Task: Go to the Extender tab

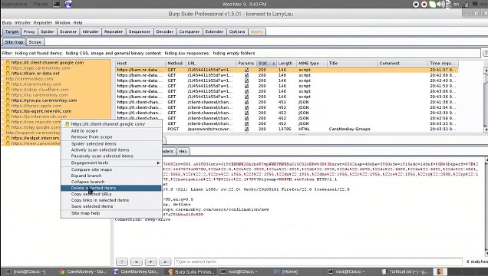Action: tap(214, 31)
